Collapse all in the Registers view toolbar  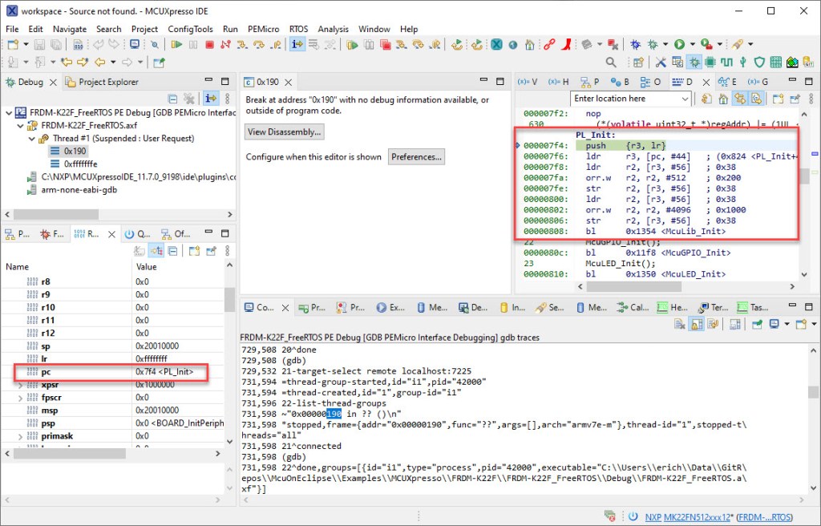pyautogui.click(x=173, y=251)
